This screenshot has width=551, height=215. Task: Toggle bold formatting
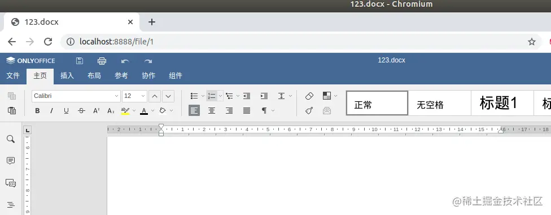[37, 111]
